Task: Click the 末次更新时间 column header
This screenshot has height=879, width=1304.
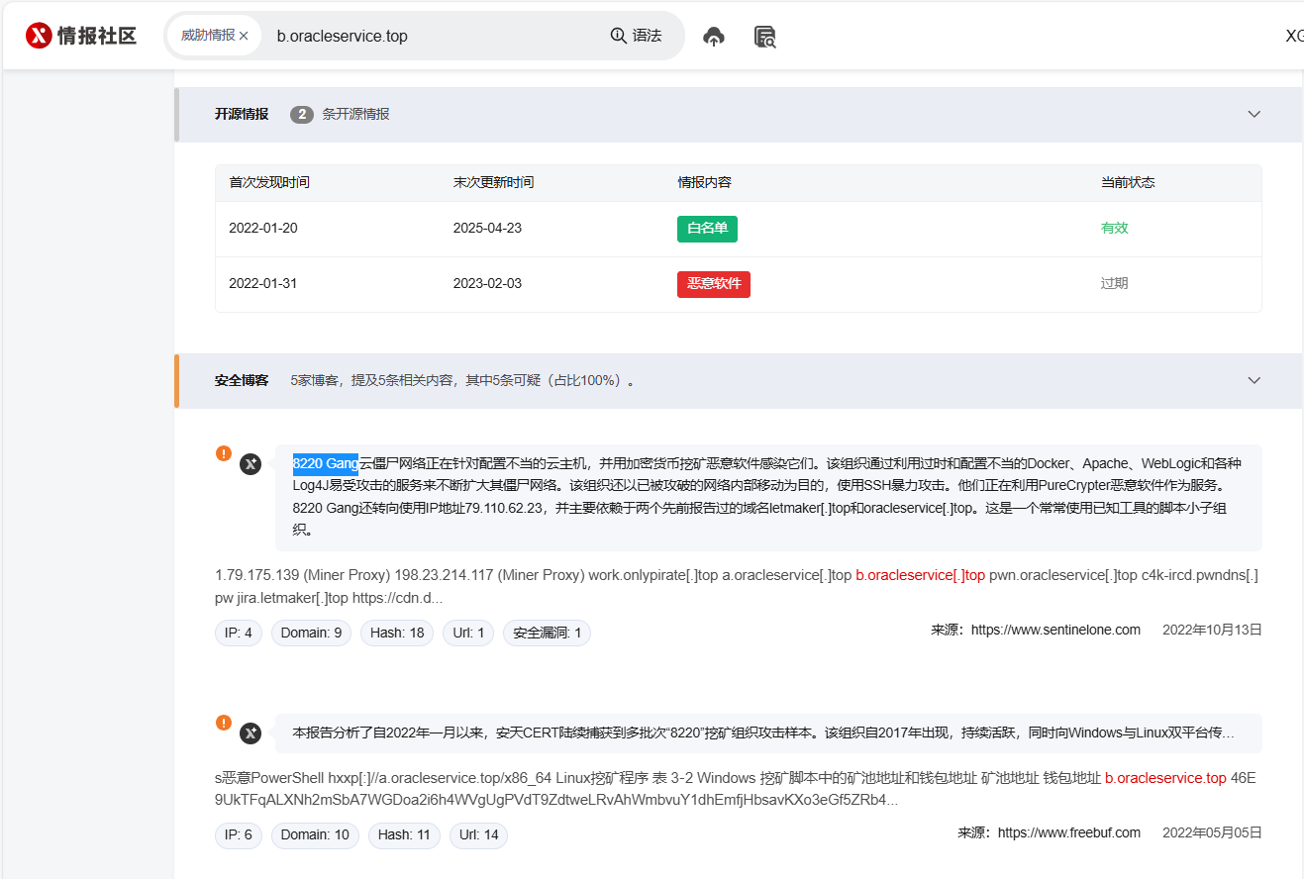Action: (493, 183)
